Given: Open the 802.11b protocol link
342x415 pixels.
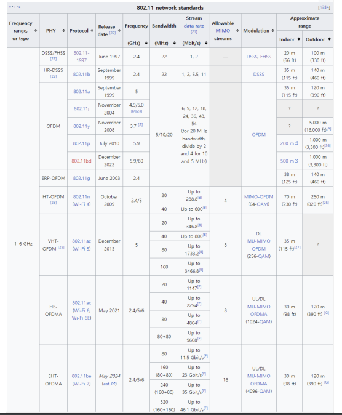Looking at the screenshot, I should tap(81, 74).
